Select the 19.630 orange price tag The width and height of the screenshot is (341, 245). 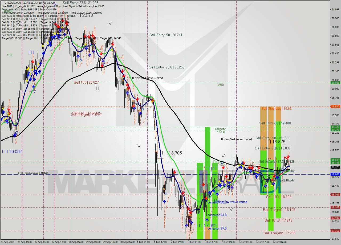[x=335, y=106]
